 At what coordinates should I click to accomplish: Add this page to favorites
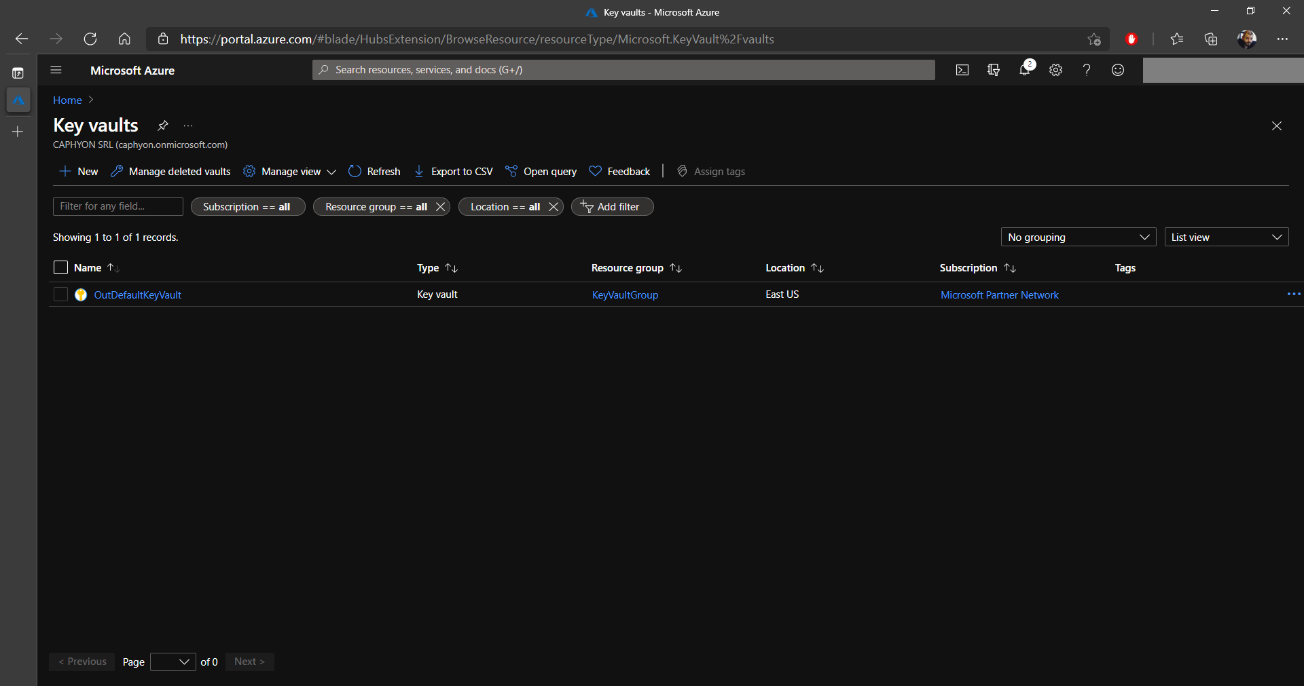[x=1093, y=39]
